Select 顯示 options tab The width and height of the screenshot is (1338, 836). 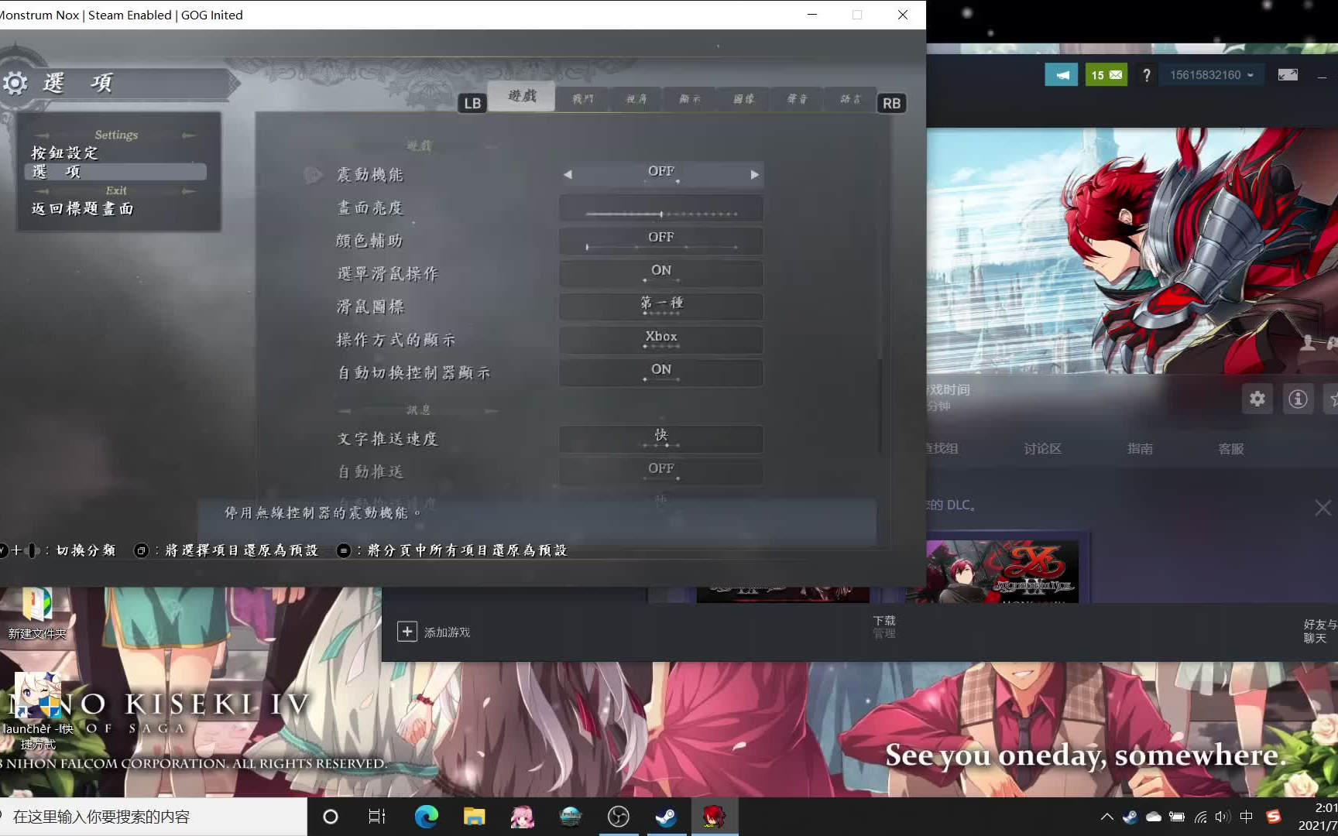click(690, 99)
